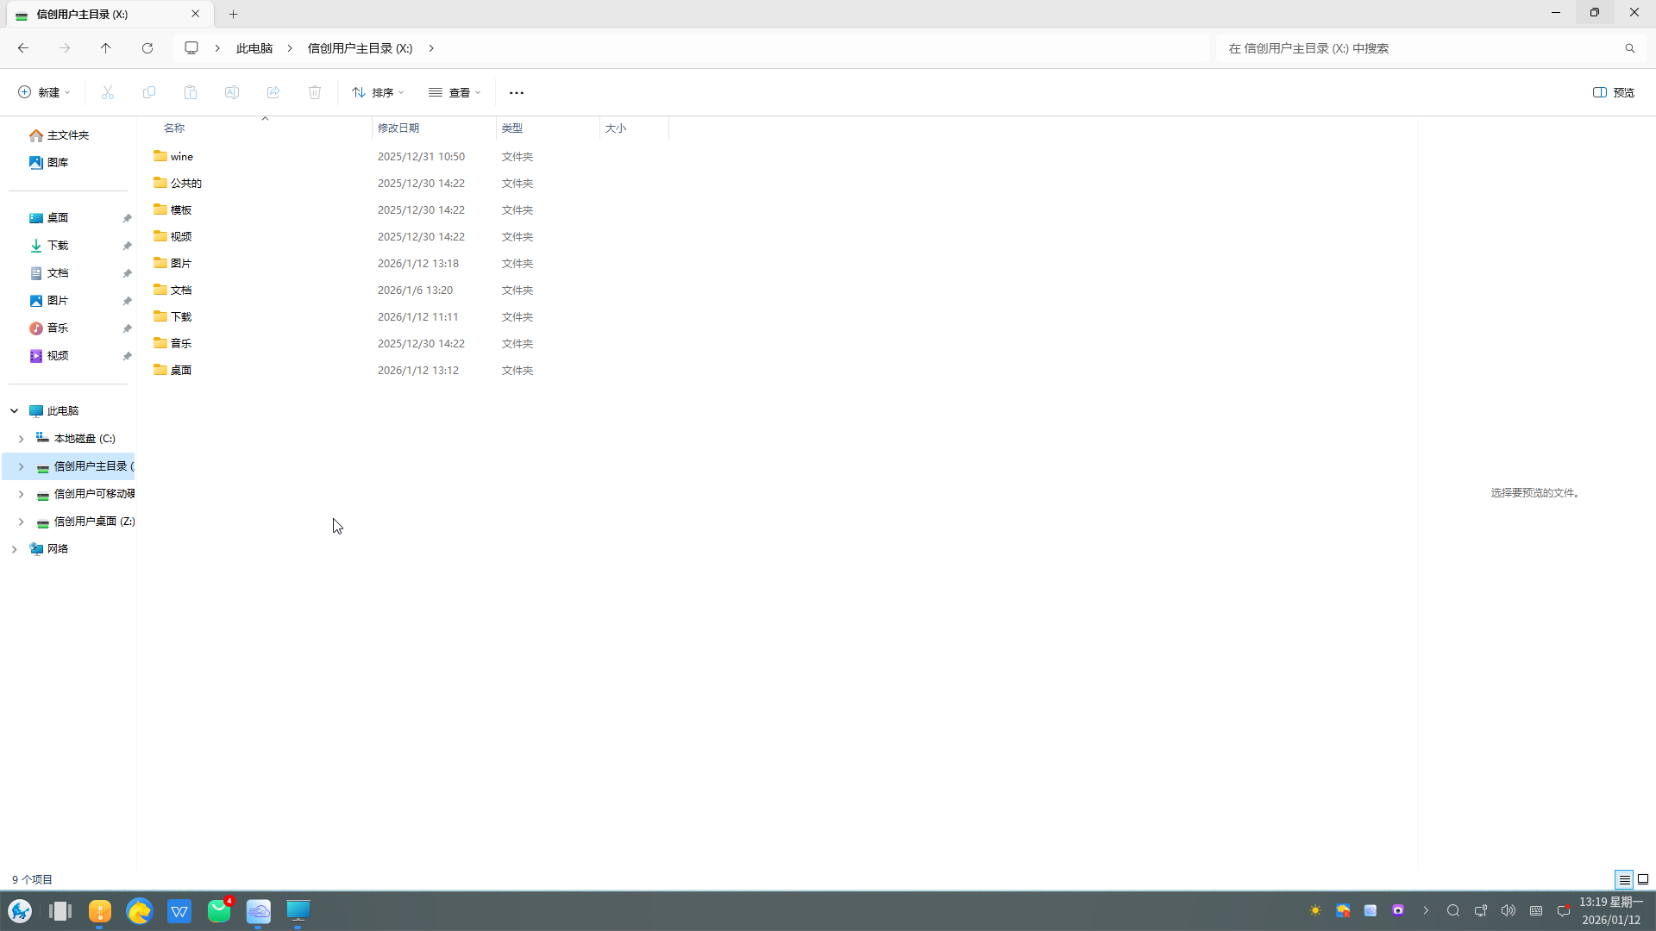Viewport: 1656px width, 931px height.
Task: Switch to list view at bottom right
Action: [1625, 879]
